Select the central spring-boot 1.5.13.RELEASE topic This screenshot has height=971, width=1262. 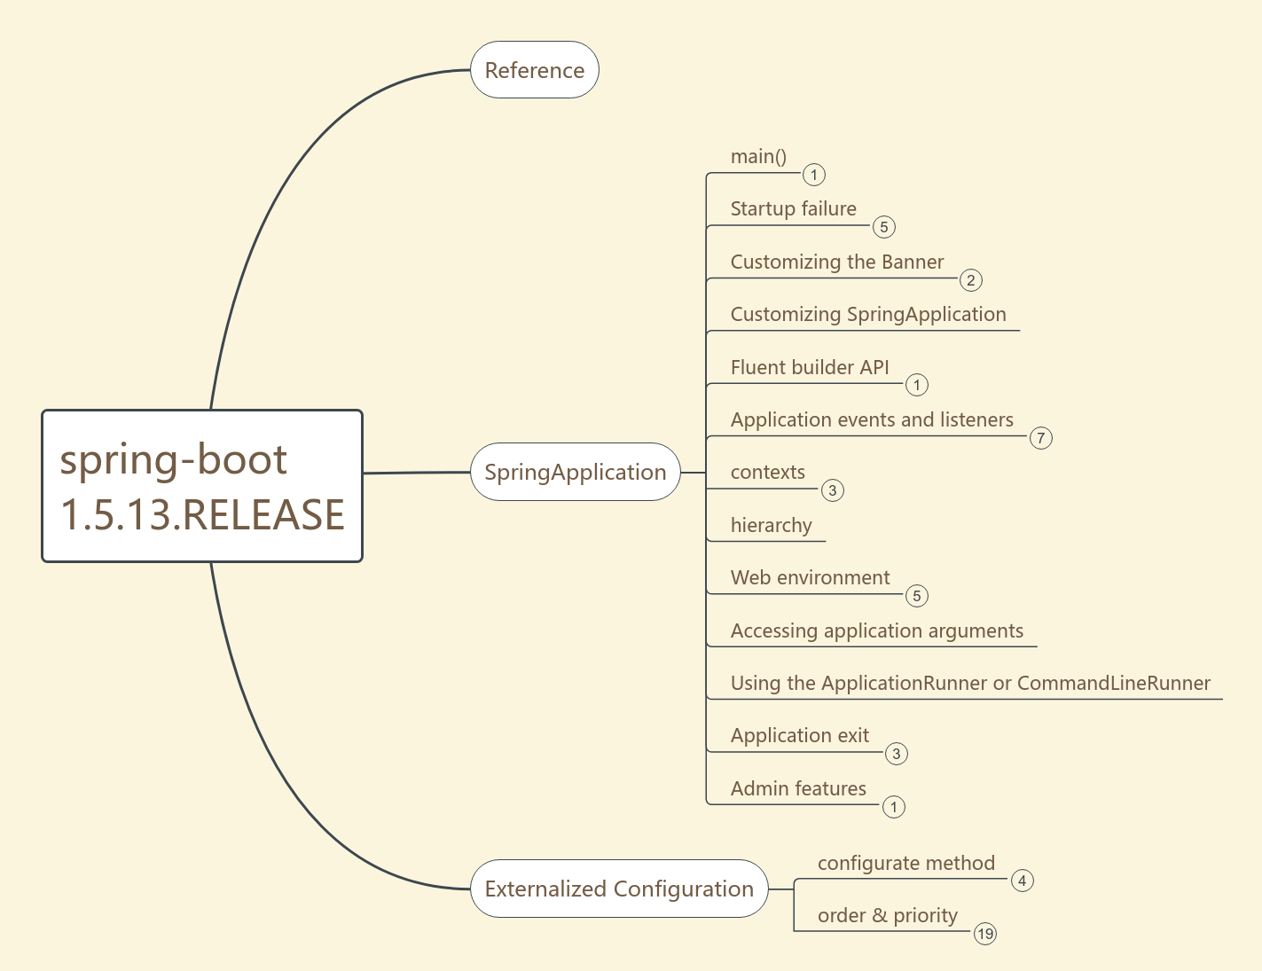point(202,485)
